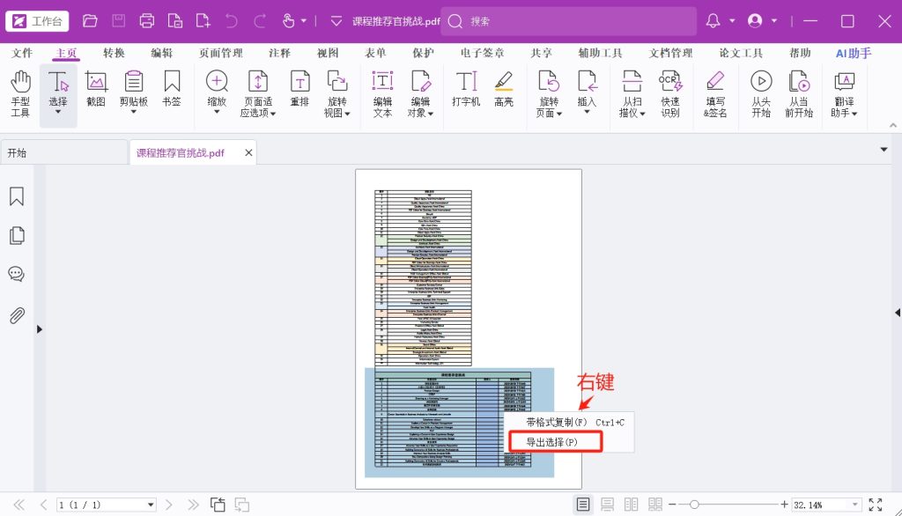The width and height of the screenshot is (902, 516).
Task: Open Fill & Sign (填写&签名) tool
Action: click(715, 94)
